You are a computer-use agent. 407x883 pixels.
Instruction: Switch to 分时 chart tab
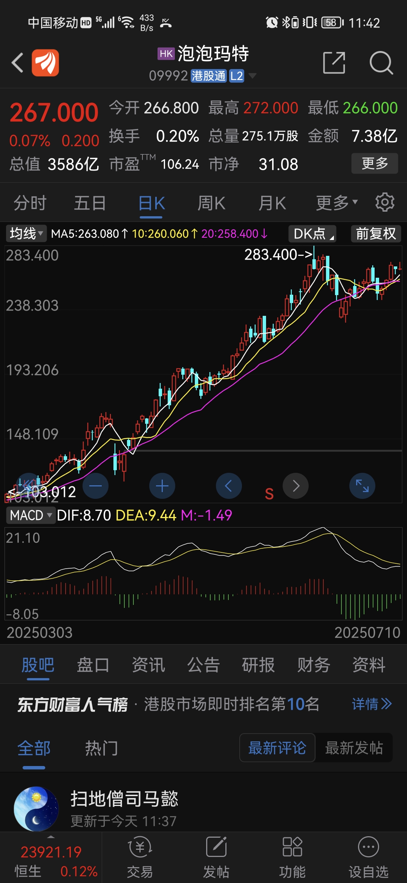click(x=30, y=203)
